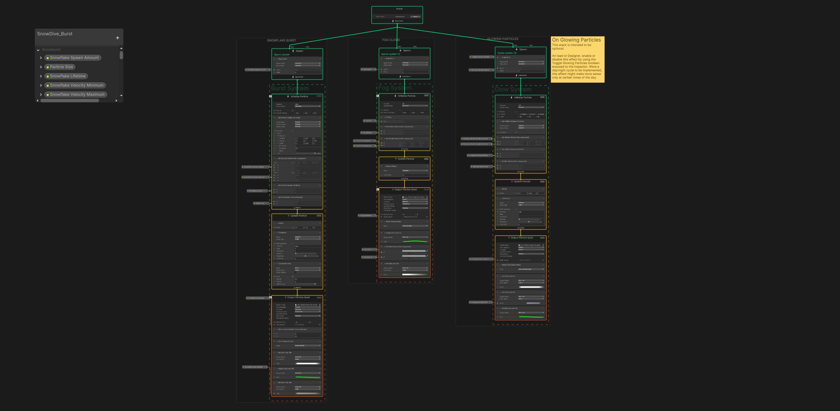Click the Toggle Glowing Particles parameter node

[x=481, y=57]
